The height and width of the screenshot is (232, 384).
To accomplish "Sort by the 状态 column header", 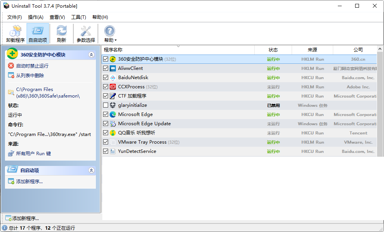I will [x=273, y=50].
